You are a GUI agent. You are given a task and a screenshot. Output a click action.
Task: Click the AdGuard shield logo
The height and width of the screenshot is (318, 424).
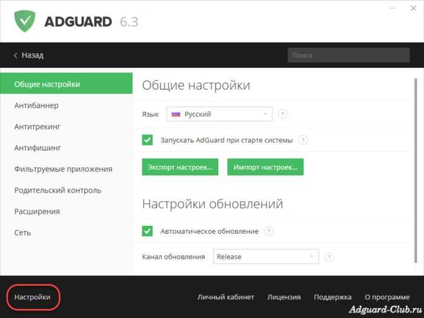tap(25, 21)
